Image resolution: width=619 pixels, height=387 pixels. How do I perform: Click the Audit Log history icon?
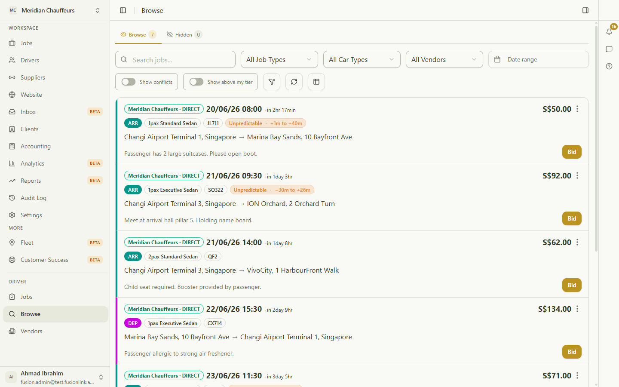(12, 198)
